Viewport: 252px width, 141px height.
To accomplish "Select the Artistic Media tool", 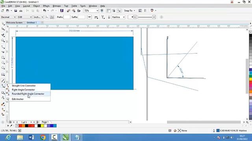I will click(3, 52).
